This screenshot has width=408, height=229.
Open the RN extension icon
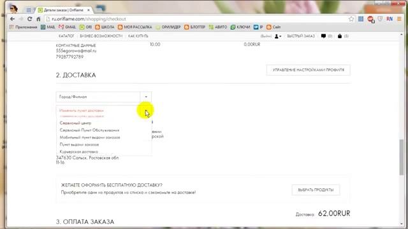(390, 18)
